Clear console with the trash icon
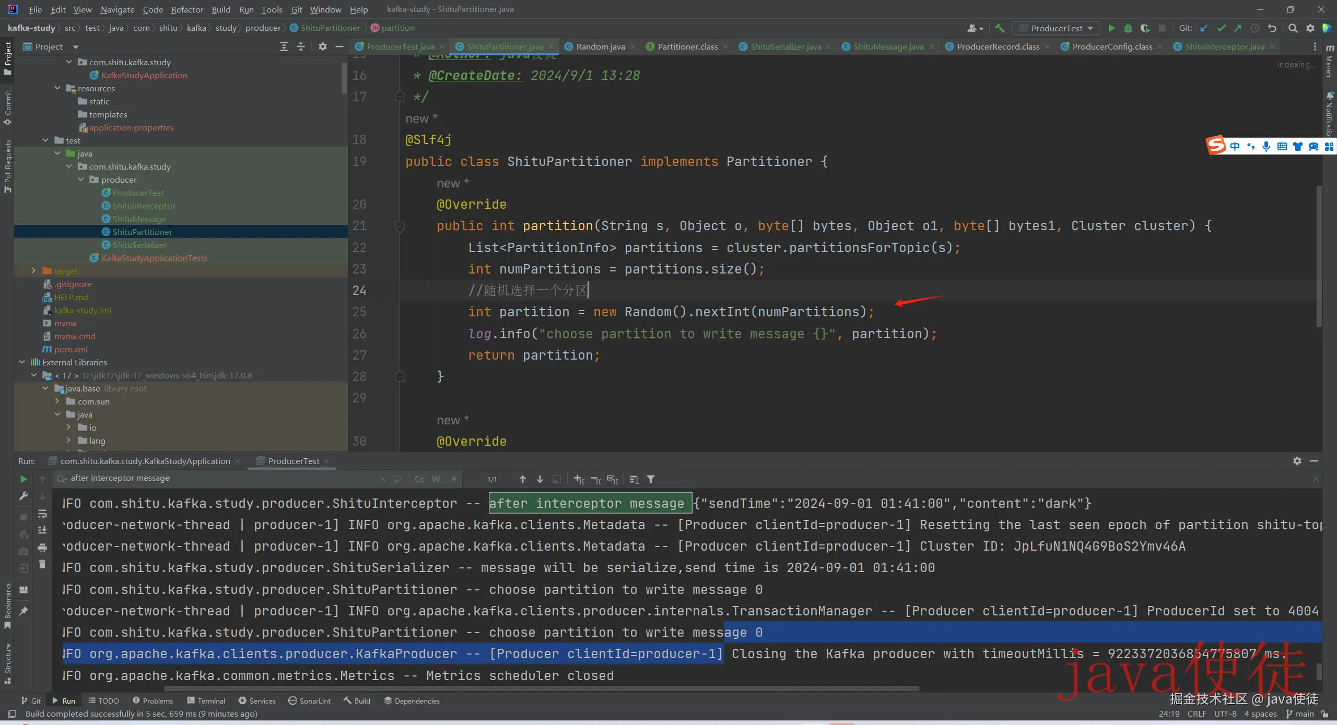 click(42, 564)
